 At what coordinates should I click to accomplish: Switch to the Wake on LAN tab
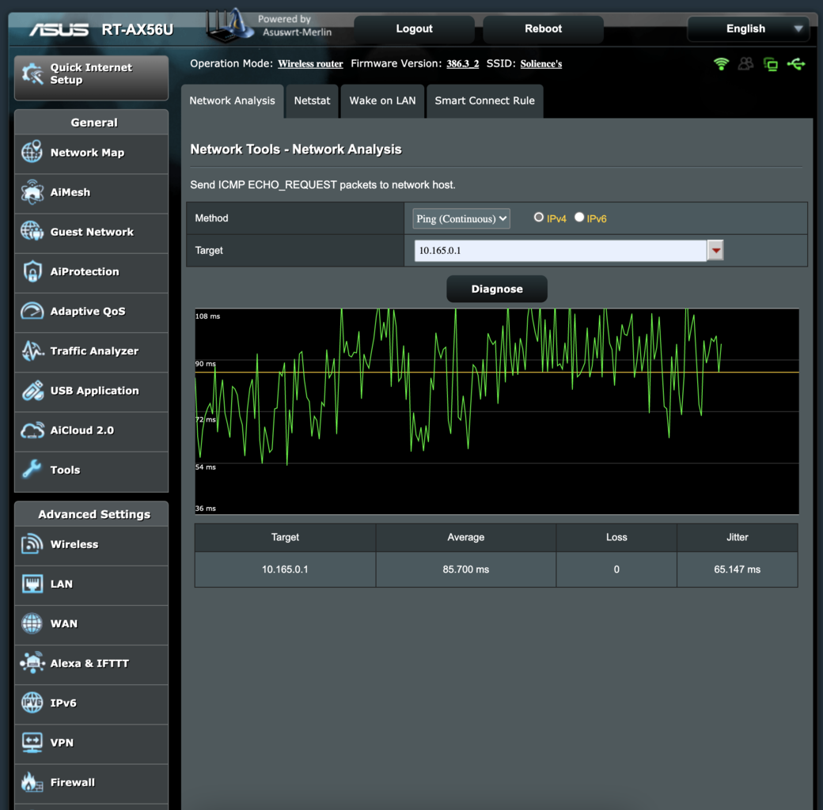(382, 101)
